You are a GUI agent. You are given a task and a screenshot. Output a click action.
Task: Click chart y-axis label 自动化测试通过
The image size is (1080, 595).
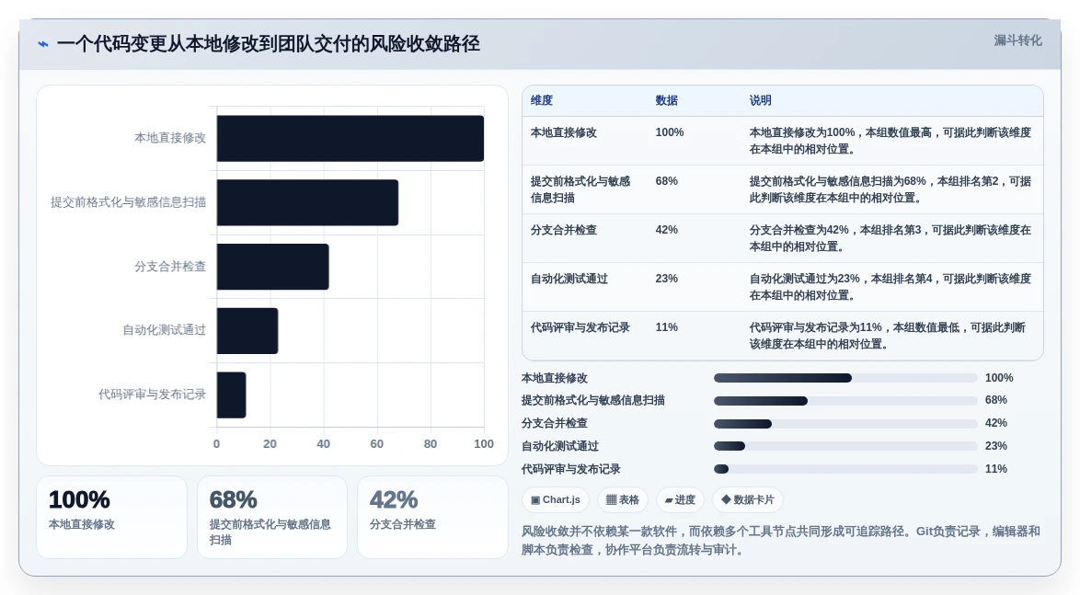(164, 330)
